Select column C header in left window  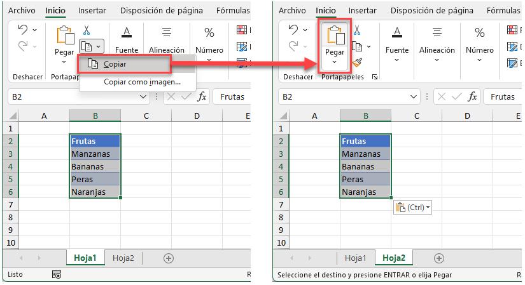[x=146, y=116]
